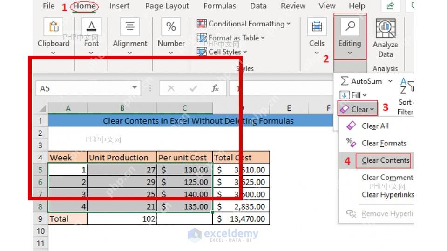Click the AutoSum sigma icon
This screenshot has width=447, height=251.
[345, 81]
